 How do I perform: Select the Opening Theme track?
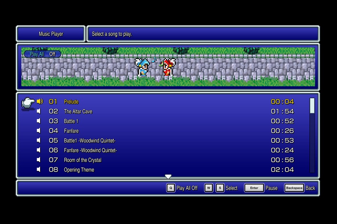tap(79, 170)
